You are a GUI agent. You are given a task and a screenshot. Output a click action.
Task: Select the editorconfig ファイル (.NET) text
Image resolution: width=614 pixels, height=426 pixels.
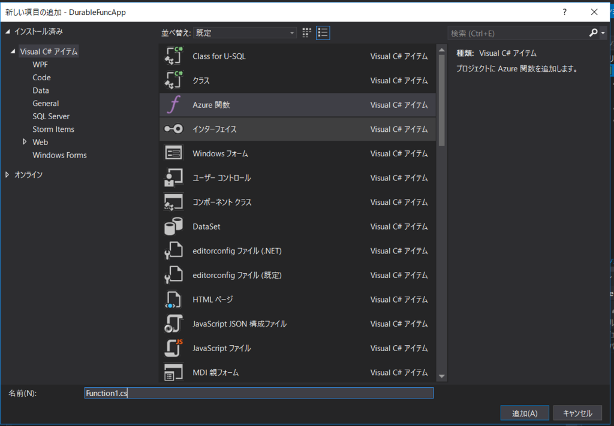(237, 251)
